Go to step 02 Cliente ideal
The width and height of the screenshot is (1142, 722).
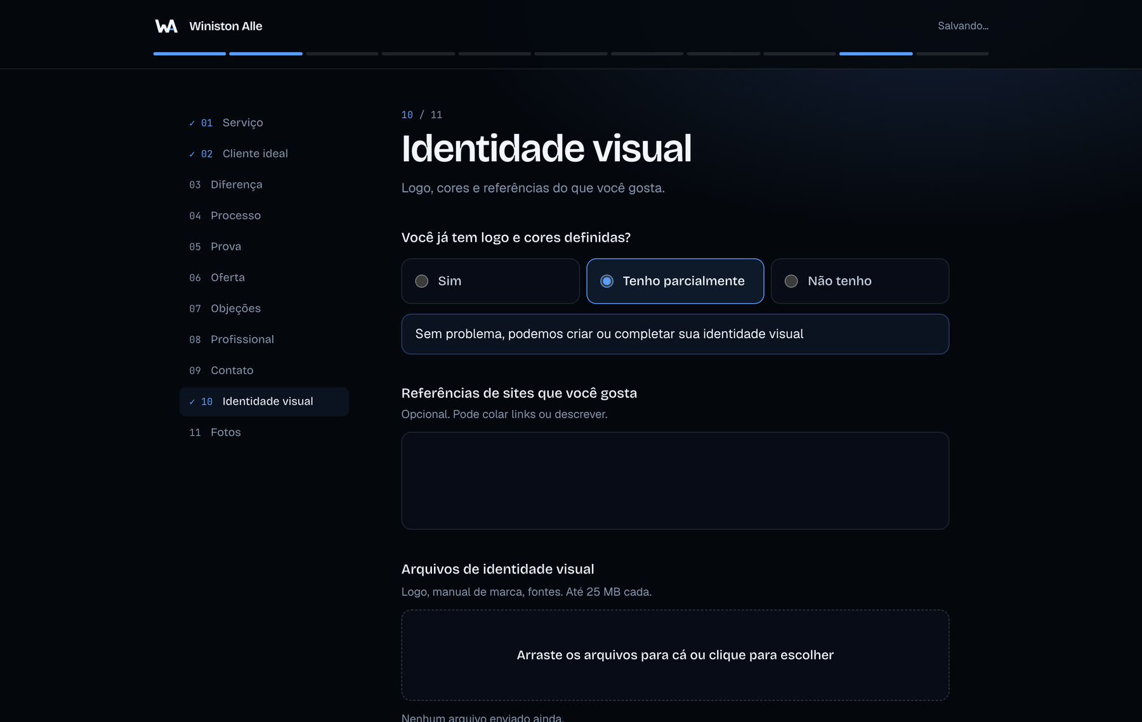tap(264, 154)
